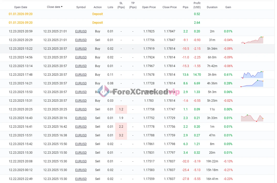Open EURUSD link for trade opened 20:59

pos(81,31)
